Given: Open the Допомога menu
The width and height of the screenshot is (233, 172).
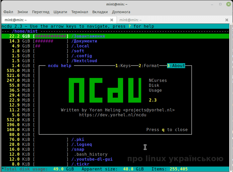Looking at the screenshot, I should tap(121, 12).
